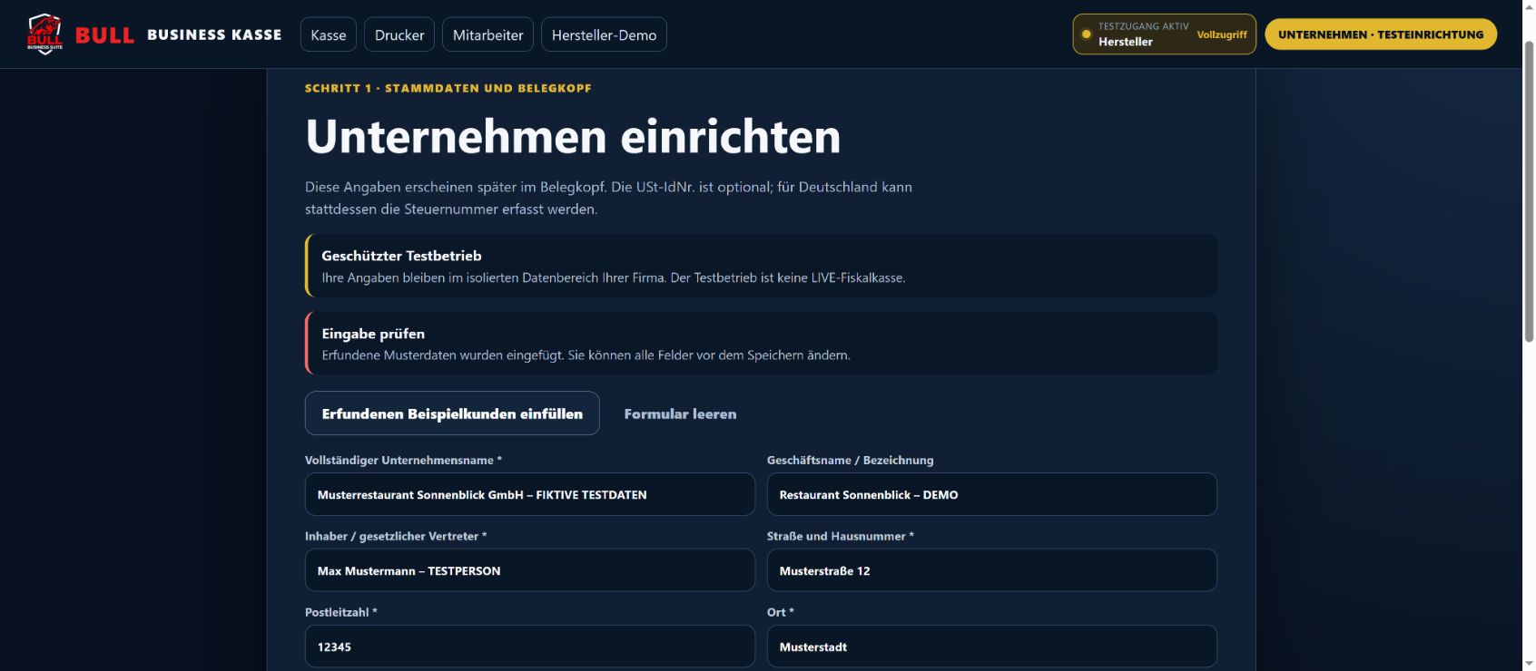Click Schritt 1 · Stammdaten und Belegkopf label
The image size is (1536, 671).
[448, 88]
